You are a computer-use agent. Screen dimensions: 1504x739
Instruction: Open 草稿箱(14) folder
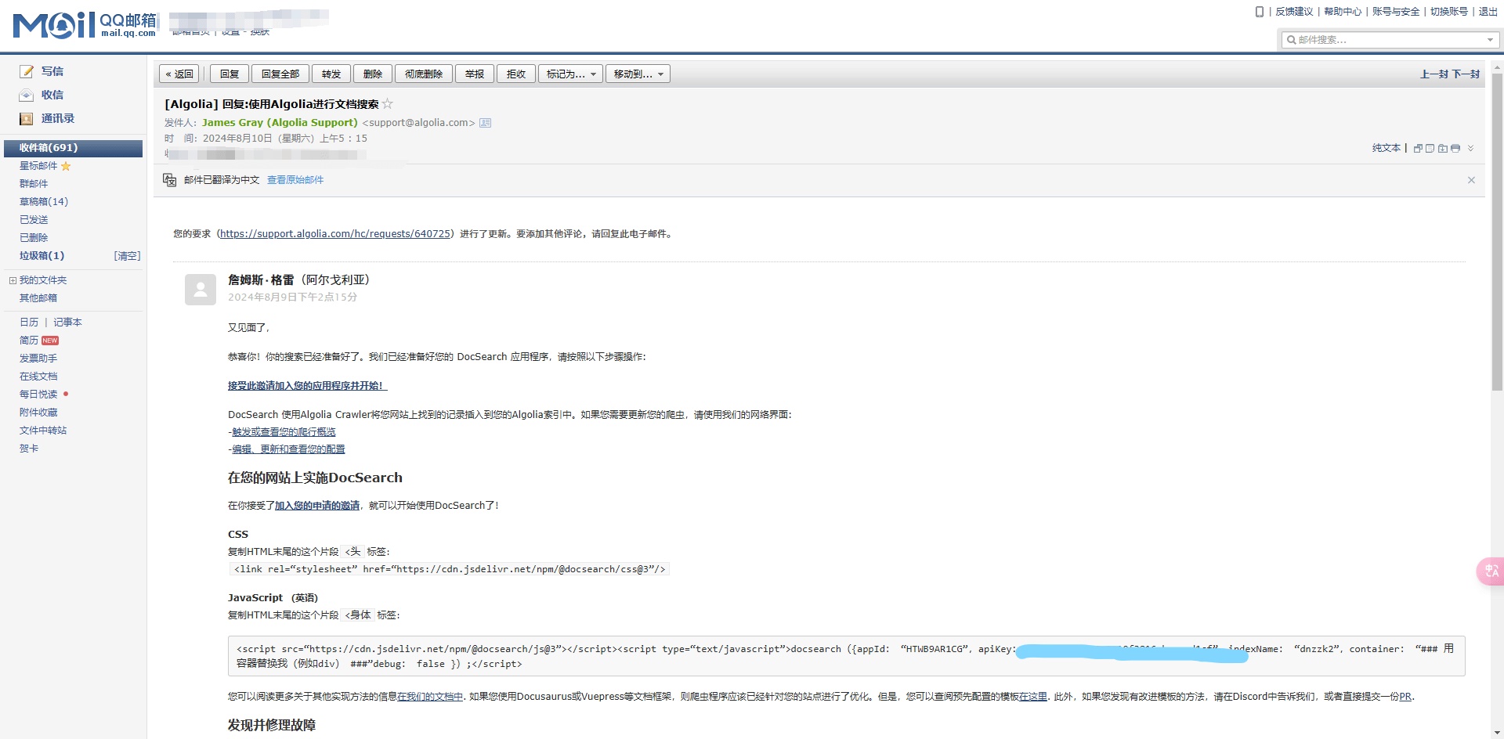tap(44, 202)
